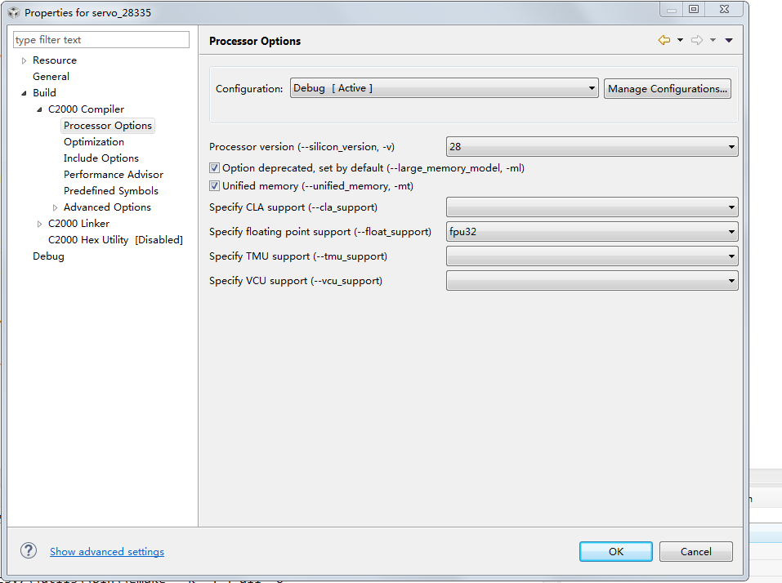Select Optimization in the settings tree
Viewport: 782px width, 583px height.
coord(93,141)
